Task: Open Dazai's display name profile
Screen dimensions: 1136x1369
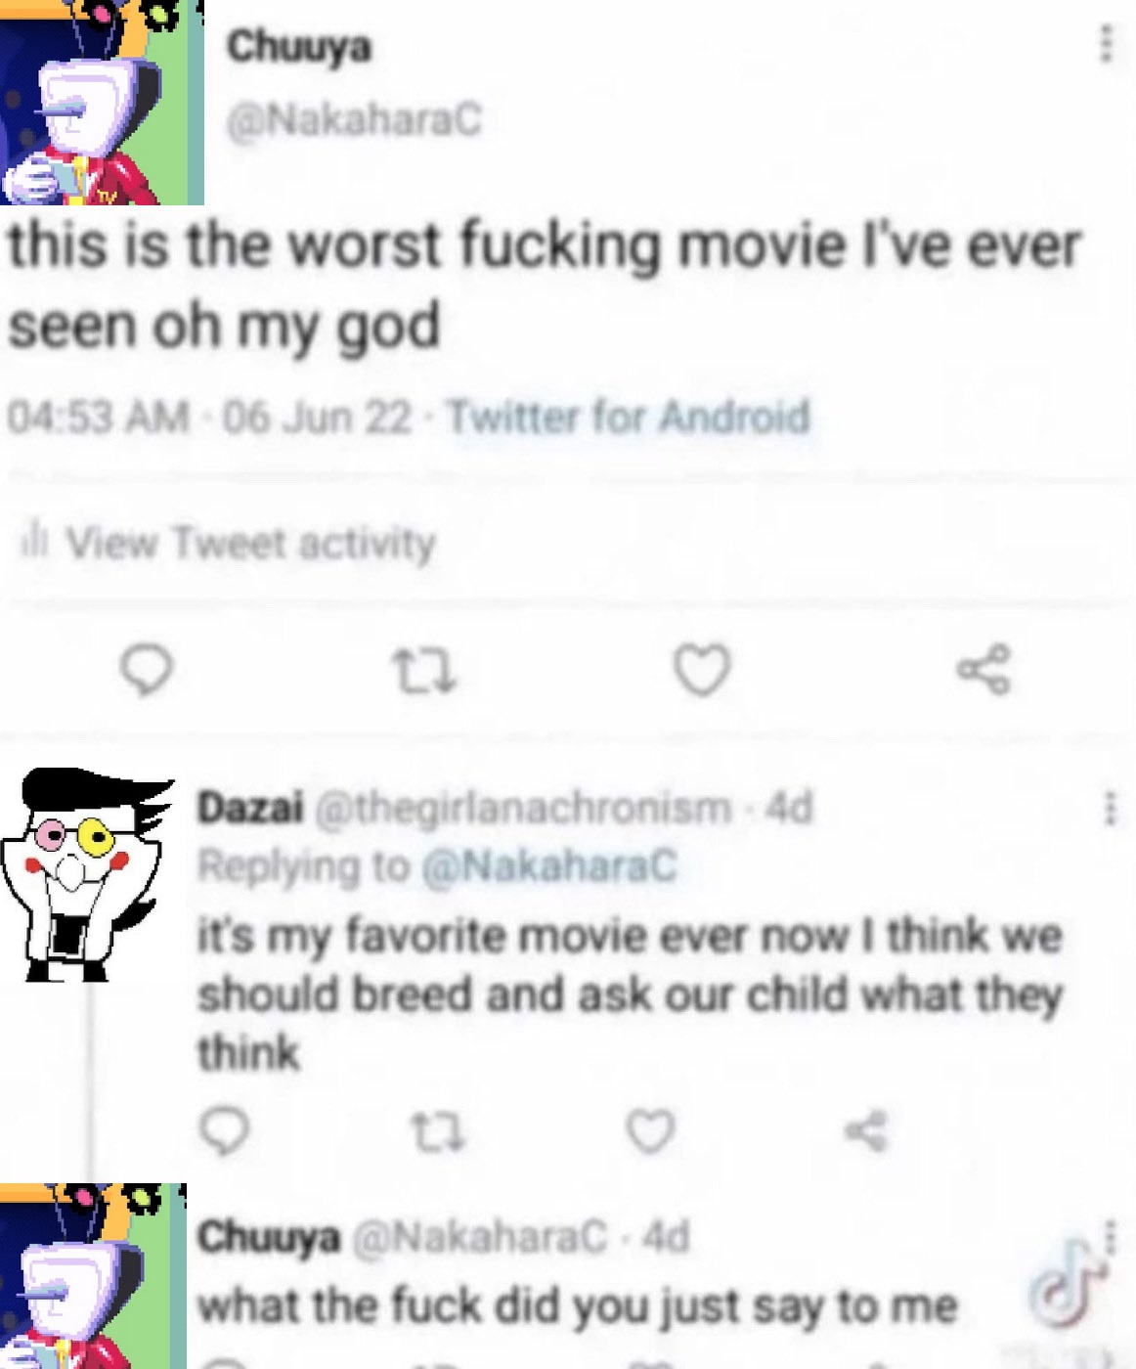Action: [x=250, y=808]
